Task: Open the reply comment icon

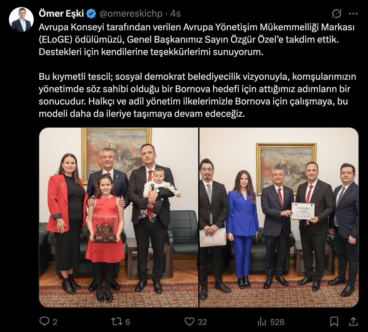Action: (44, 321)
